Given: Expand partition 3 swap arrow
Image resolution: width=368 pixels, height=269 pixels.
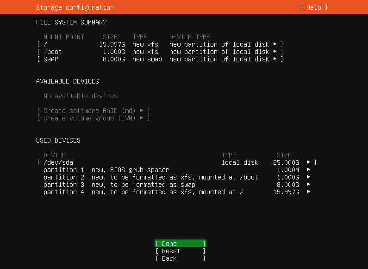Looking at the screenshot, I should [x=308, y=185].
